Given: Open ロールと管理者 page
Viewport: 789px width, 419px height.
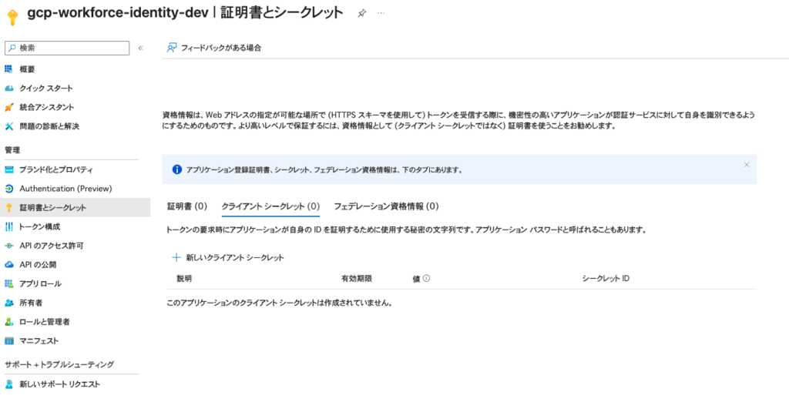Looking at the screenshot, I should [45, 322].
